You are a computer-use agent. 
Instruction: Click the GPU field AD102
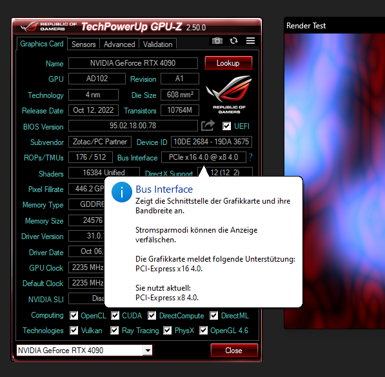97,79
